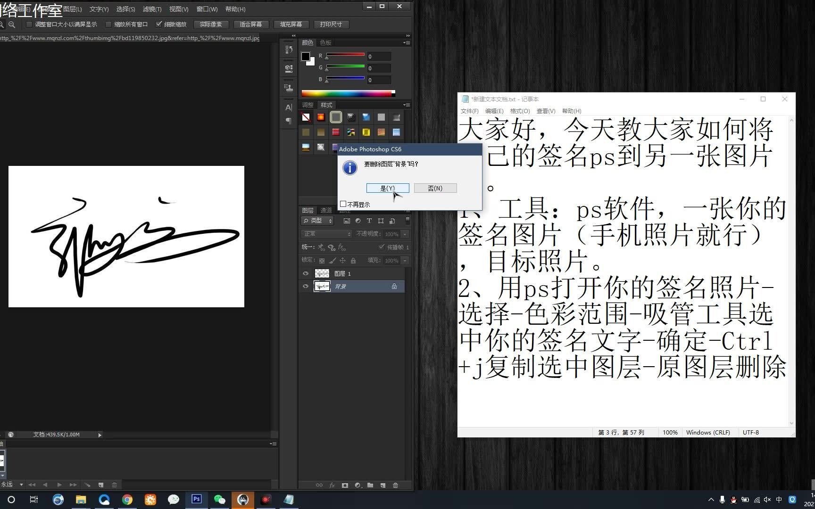
Task: Click 适合屏幕 button
Action: coord(251,25)
